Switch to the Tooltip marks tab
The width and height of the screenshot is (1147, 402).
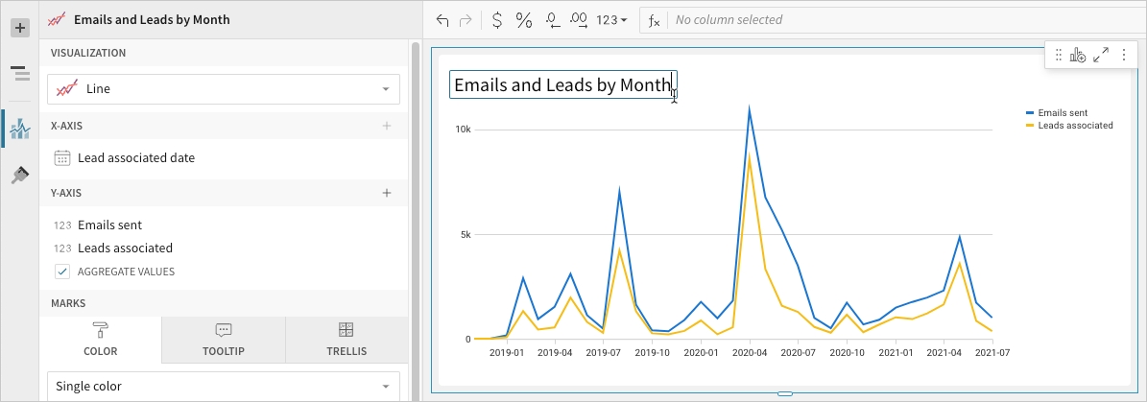224,340
